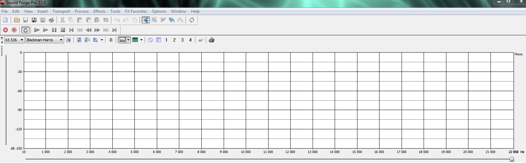This screenshot has width=526, height=163.
Task: Select the Envelope tool
Action: tap(180, 20)
